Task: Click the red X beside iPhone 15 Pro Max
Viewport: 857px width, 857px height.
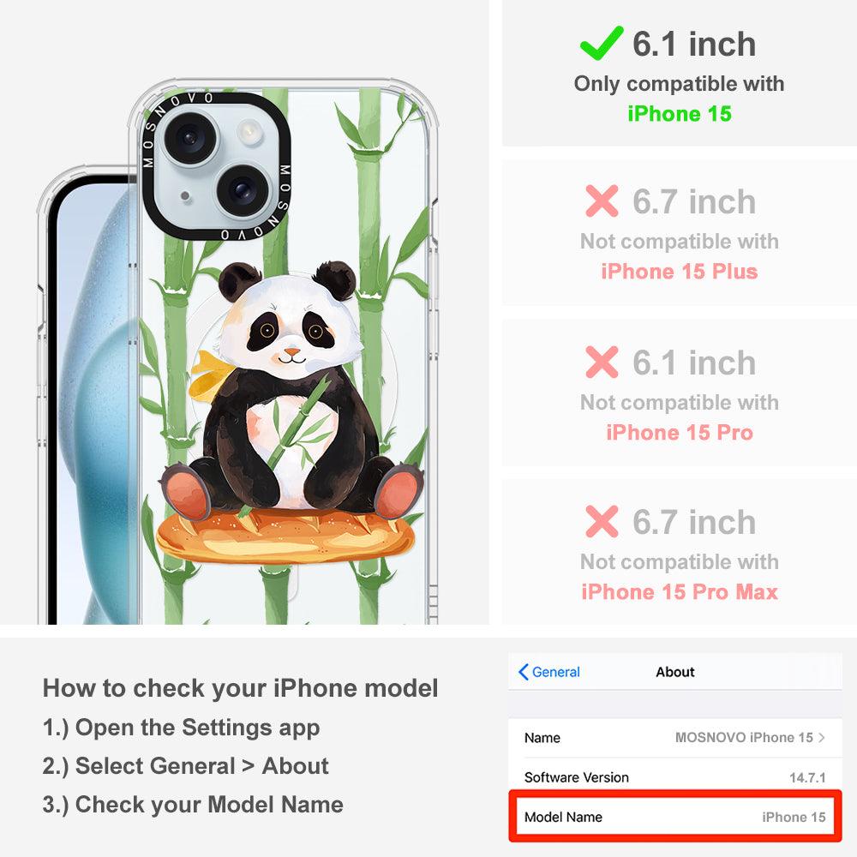Action: click(x=602, y=521)
